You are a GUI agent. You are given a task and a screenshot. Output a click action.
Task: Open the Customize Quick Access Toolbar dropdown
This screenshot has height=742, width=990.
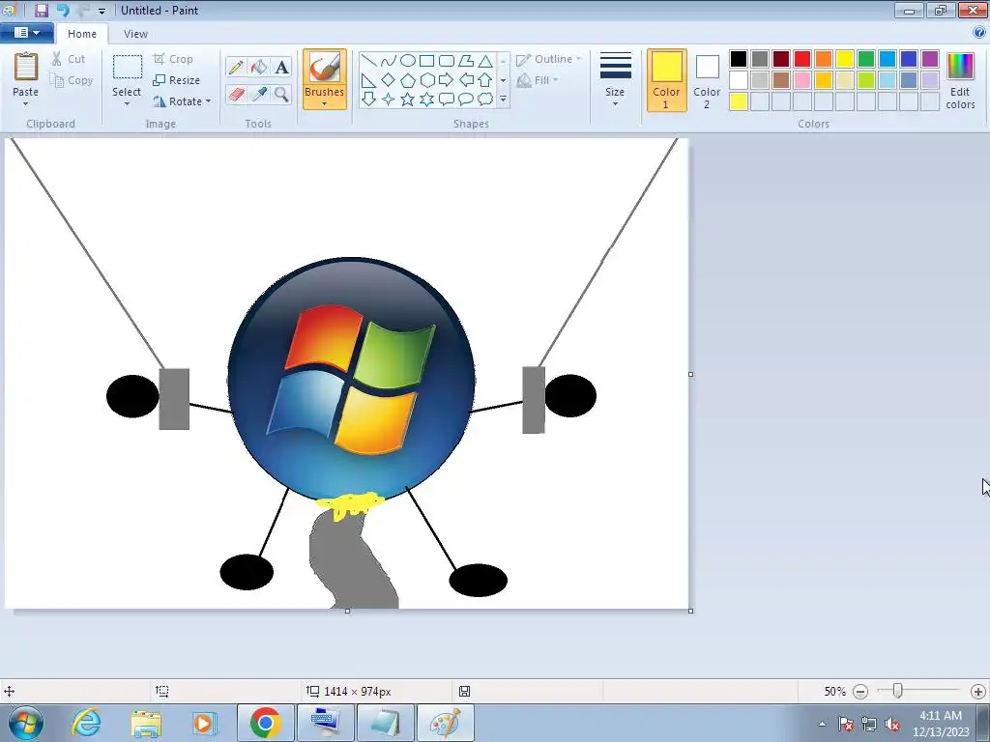pyautogui.click(x=102, y=11)
